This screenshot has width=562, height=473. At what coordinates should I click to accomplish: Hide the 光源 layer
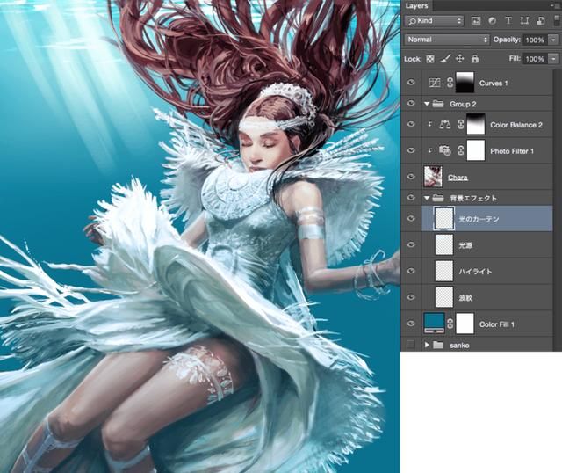tap(411, 244)
